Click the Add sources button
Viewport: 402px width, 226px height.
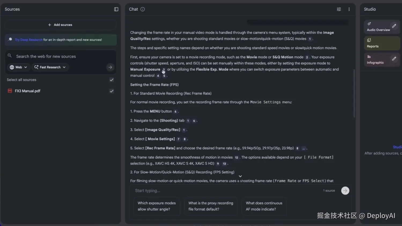60,25
